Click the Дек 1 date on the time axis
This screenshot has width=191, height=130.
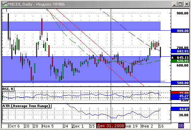tap(78, 126)
